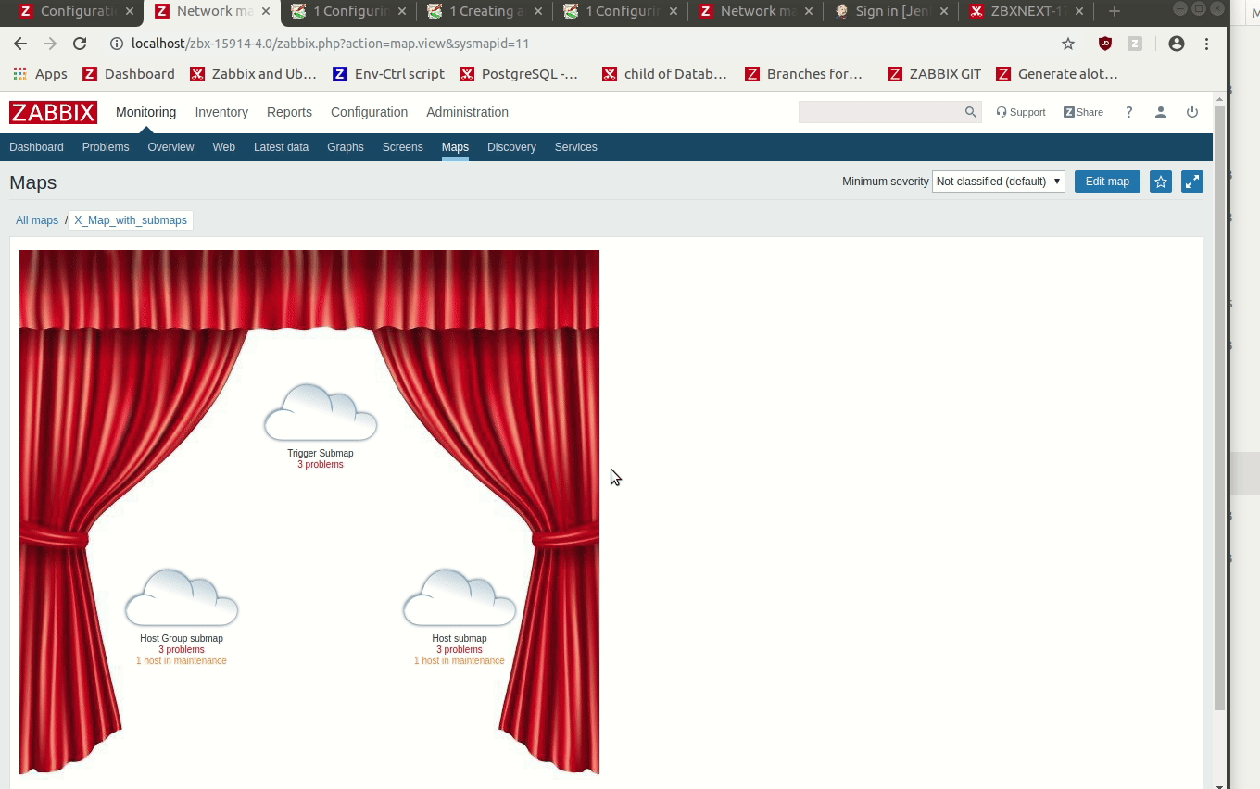Open the Zabbix and Ub... bookmark

coord(253,74)
